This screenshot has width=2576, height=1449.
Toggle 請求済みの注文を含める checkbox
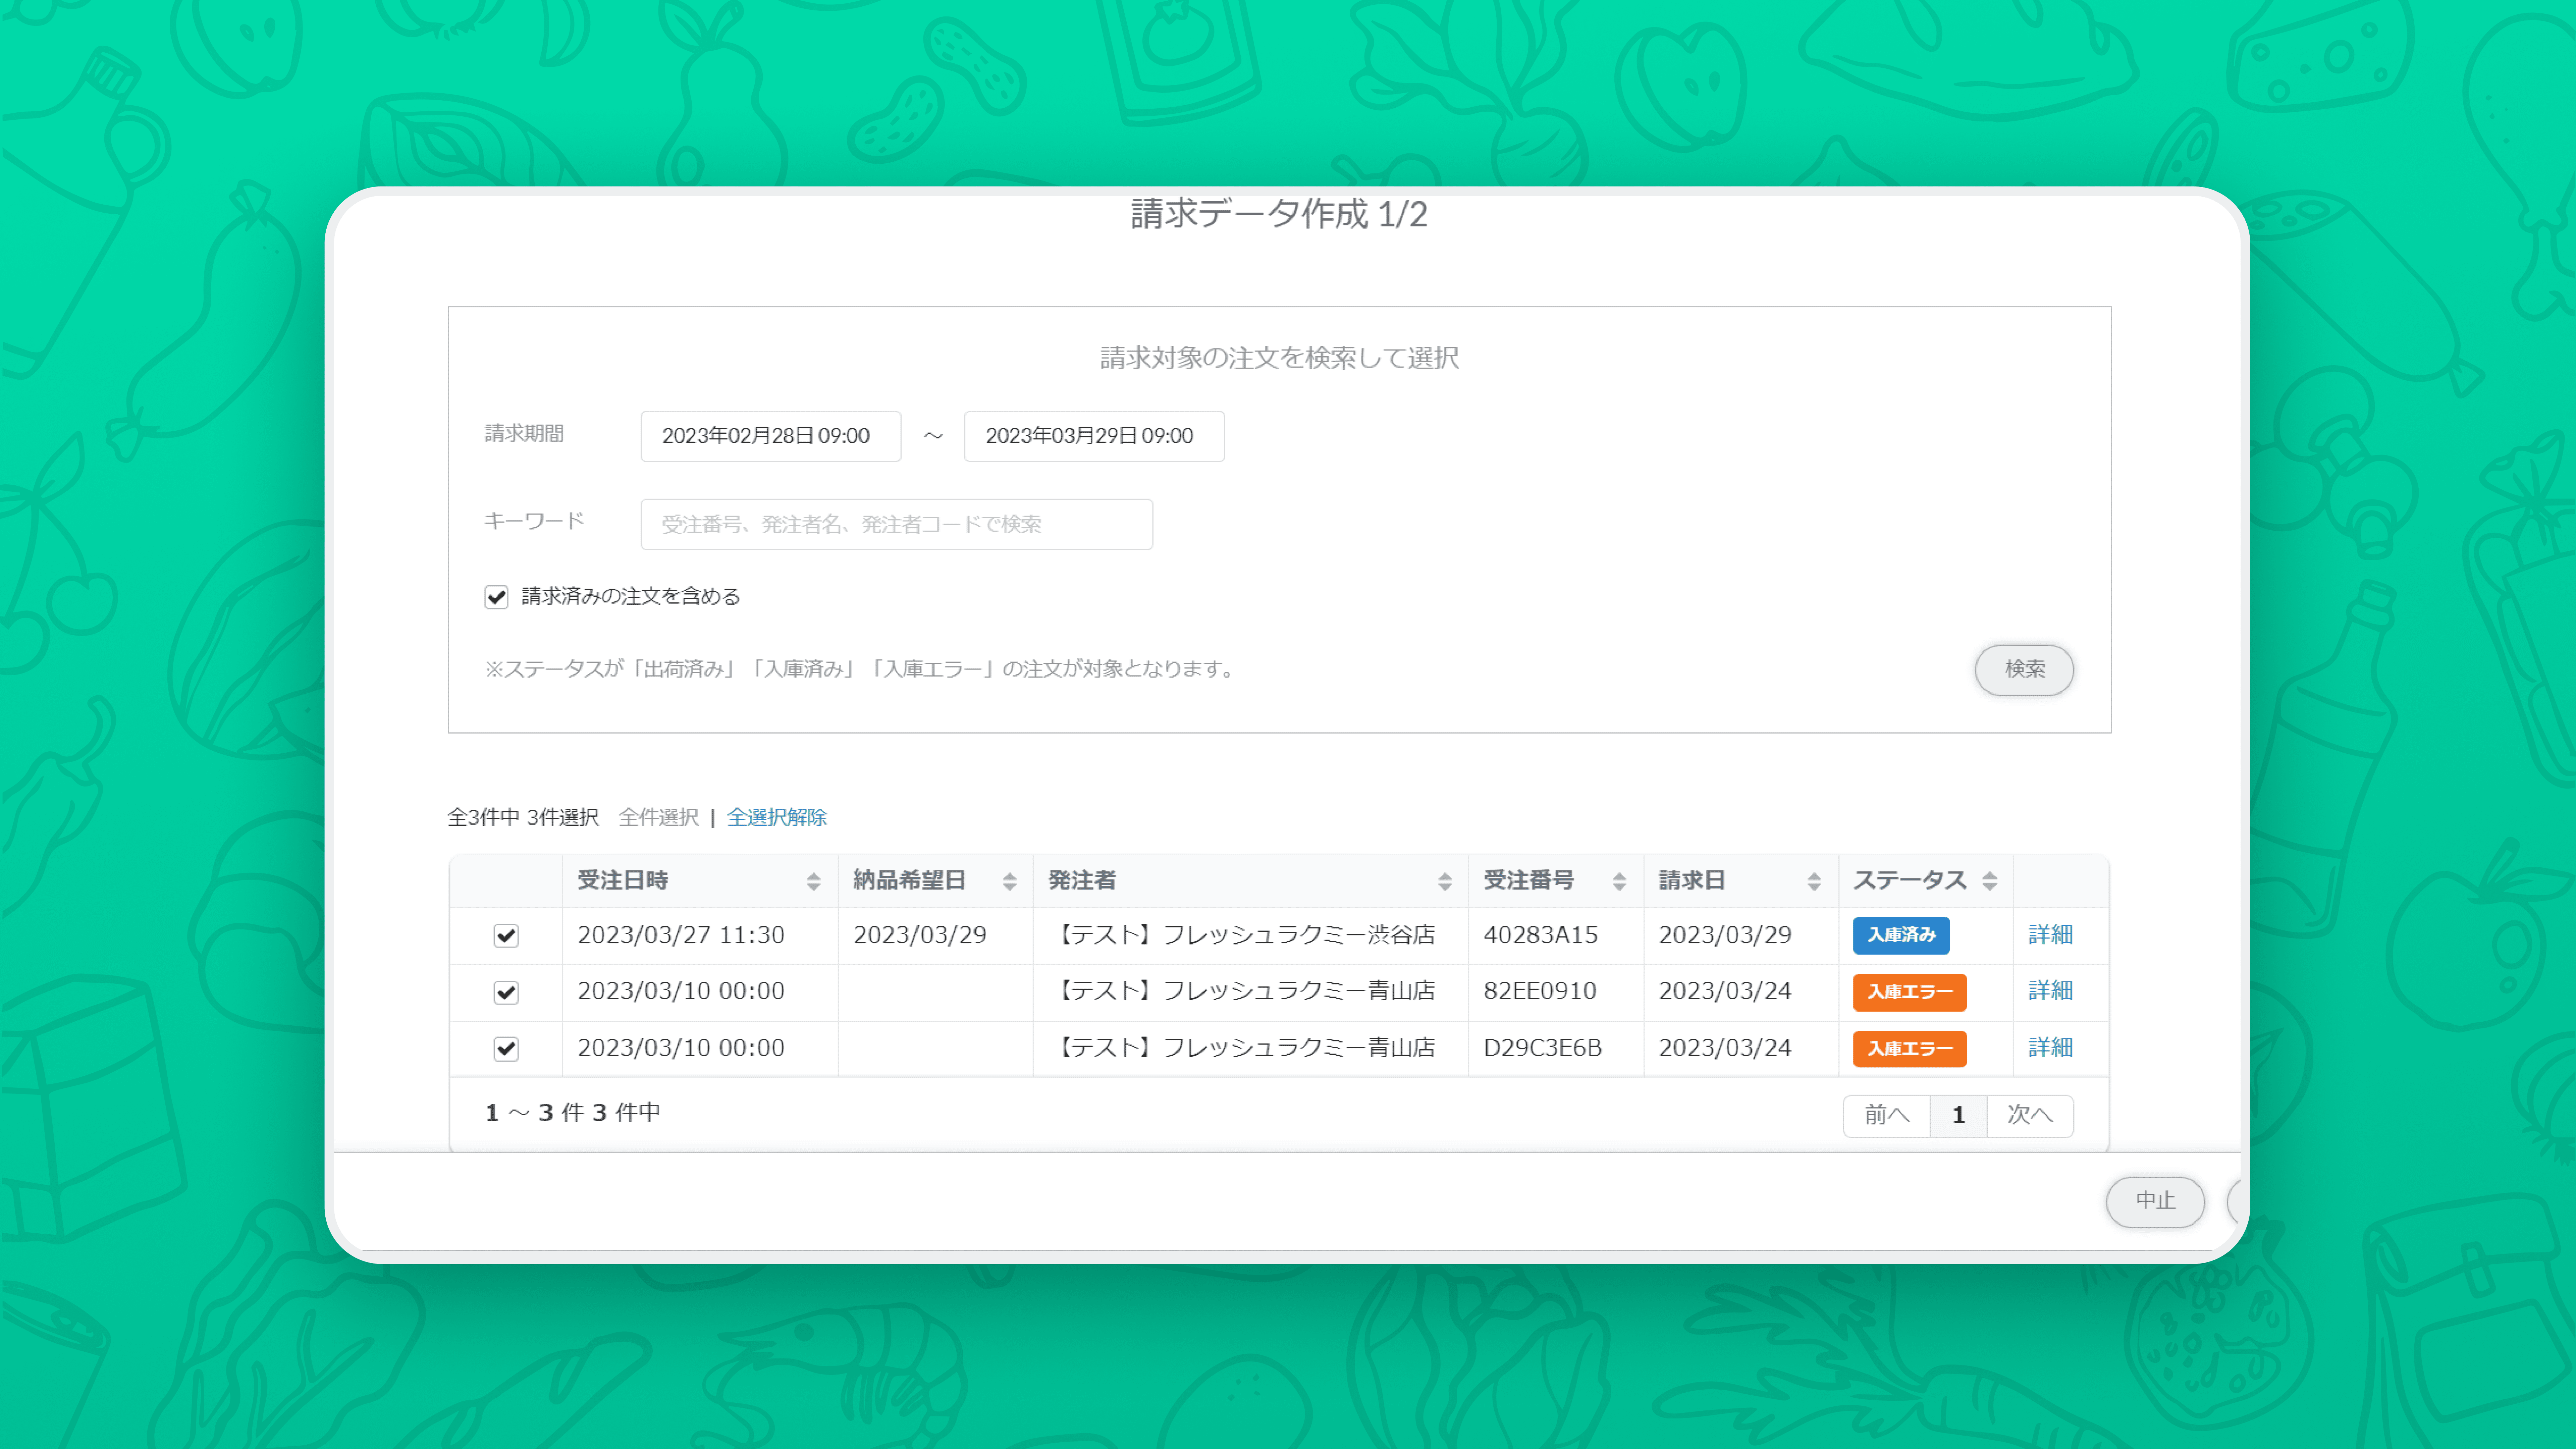(x=496, y=597)
